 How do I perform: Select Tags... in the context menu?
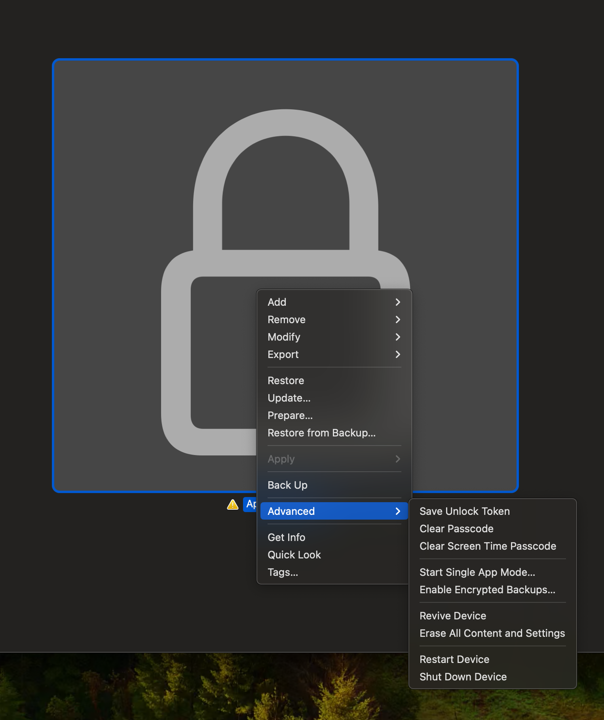click(334, 572)
